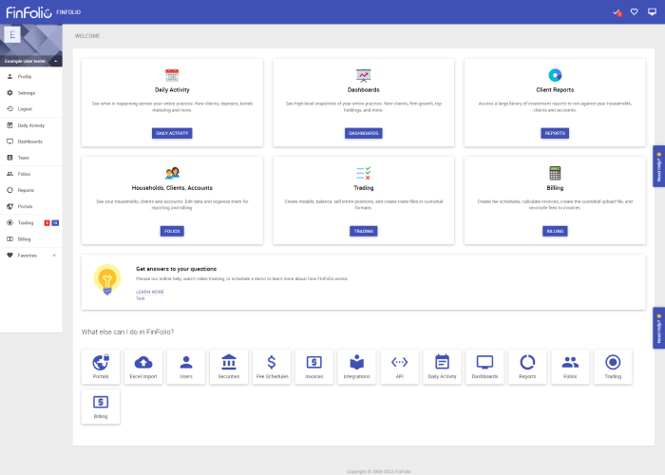This screenshot has width=665, height=475.
Task: Click the Folios sidebar people icon
Action: coord(9,174)
